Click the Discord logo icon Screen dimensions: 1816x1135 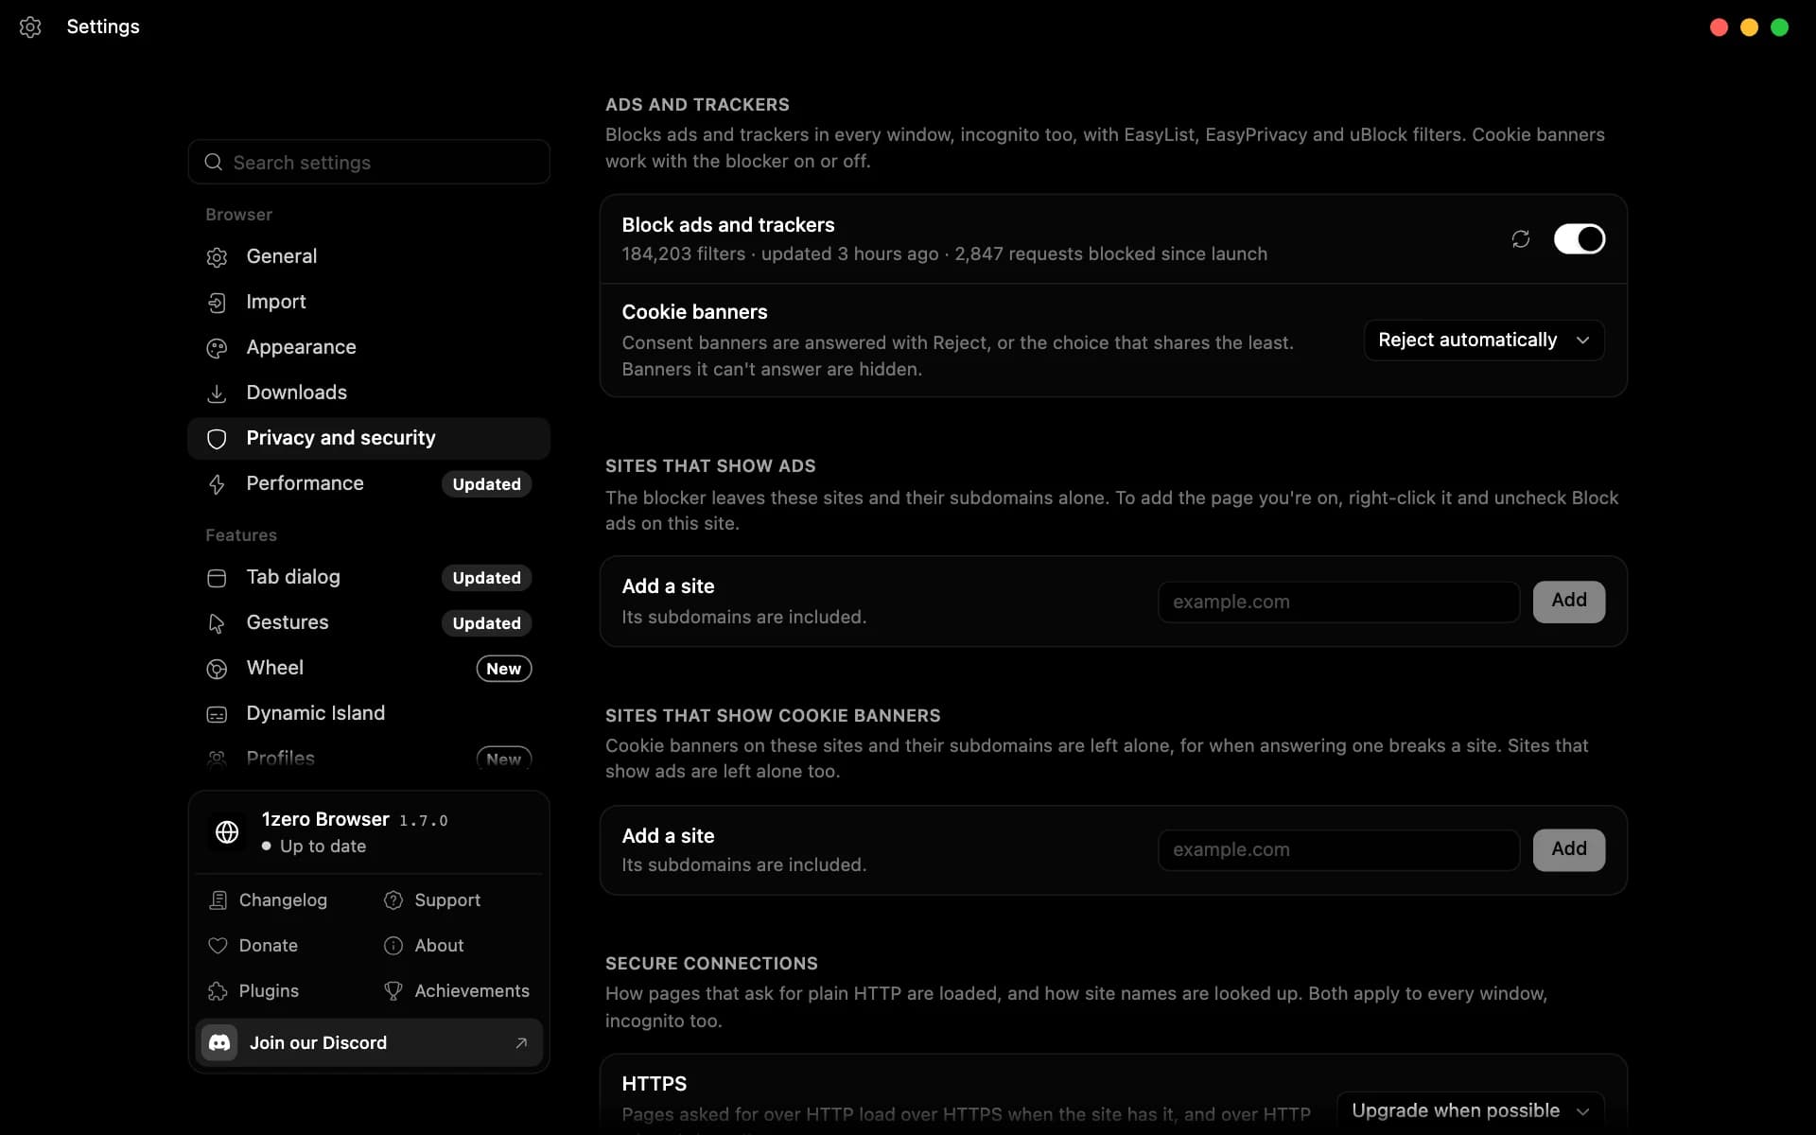(x=219, y=1042)
